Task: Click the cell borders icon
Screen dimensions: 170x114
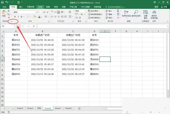Action: 28,17
